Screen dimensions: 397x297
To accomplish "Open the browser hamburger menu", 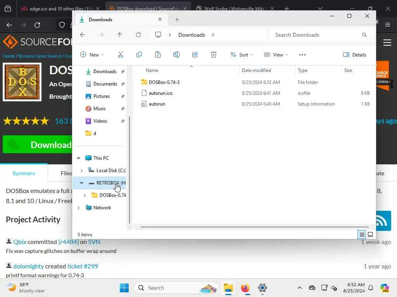I will [x=388, y=24].
